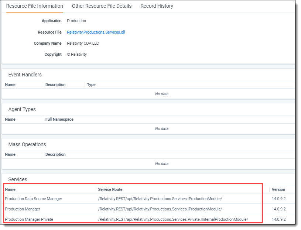Sort Services by the Name column
This screenshot has width=301, height=230.
point(10,189)
